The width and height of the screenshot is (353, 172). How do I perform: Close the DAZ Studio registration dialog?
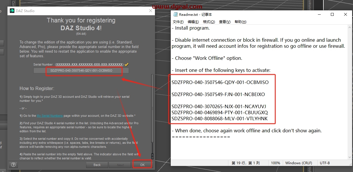[150, 11]
